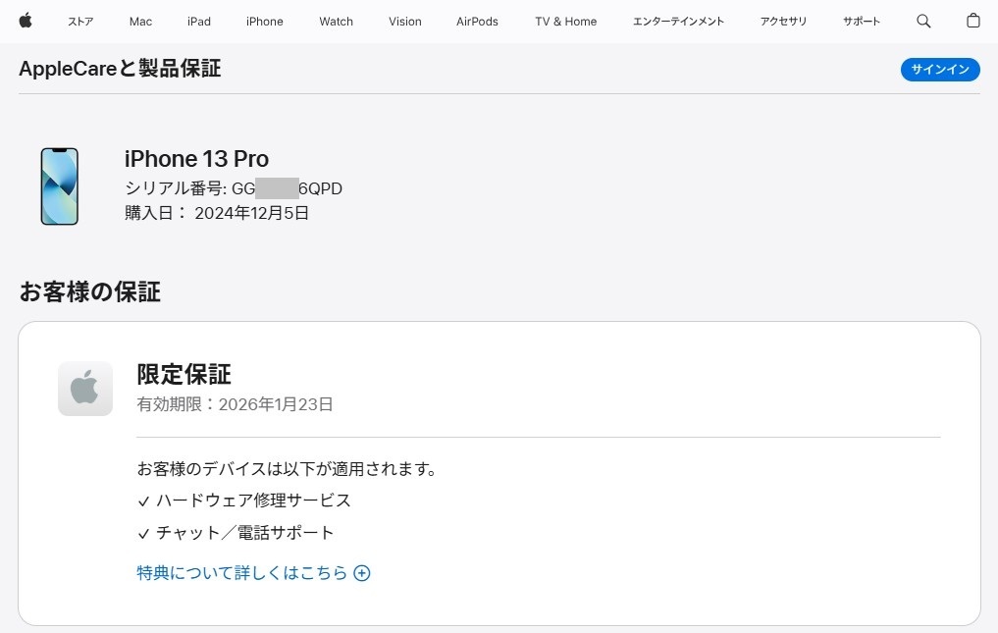
Task: Select エンターテインメント in the top menu
Action: (678, 22)
